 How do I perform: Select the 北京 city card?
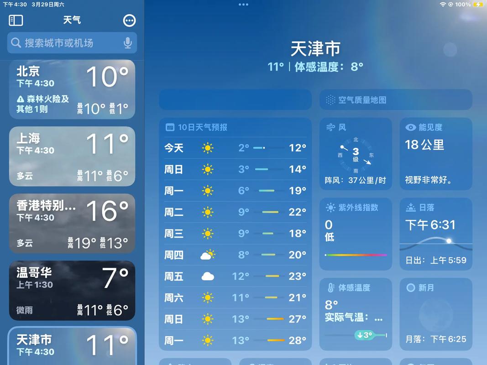[x=72, y=89]
